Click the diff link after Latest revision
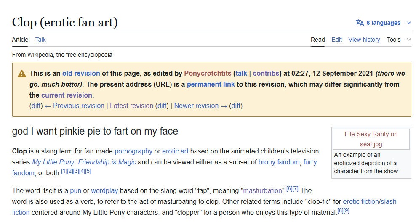The height and width of the screenshot is (222, 416). click(x=162, y=106)
